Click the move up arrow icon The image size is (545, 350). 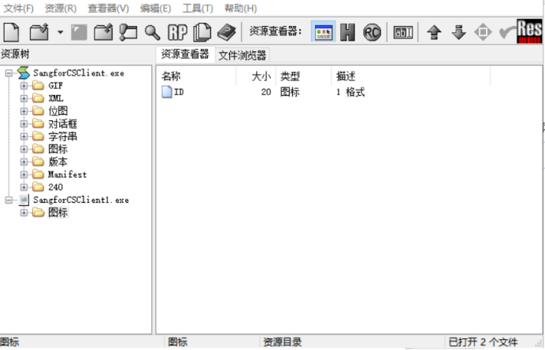click(434, 32)
